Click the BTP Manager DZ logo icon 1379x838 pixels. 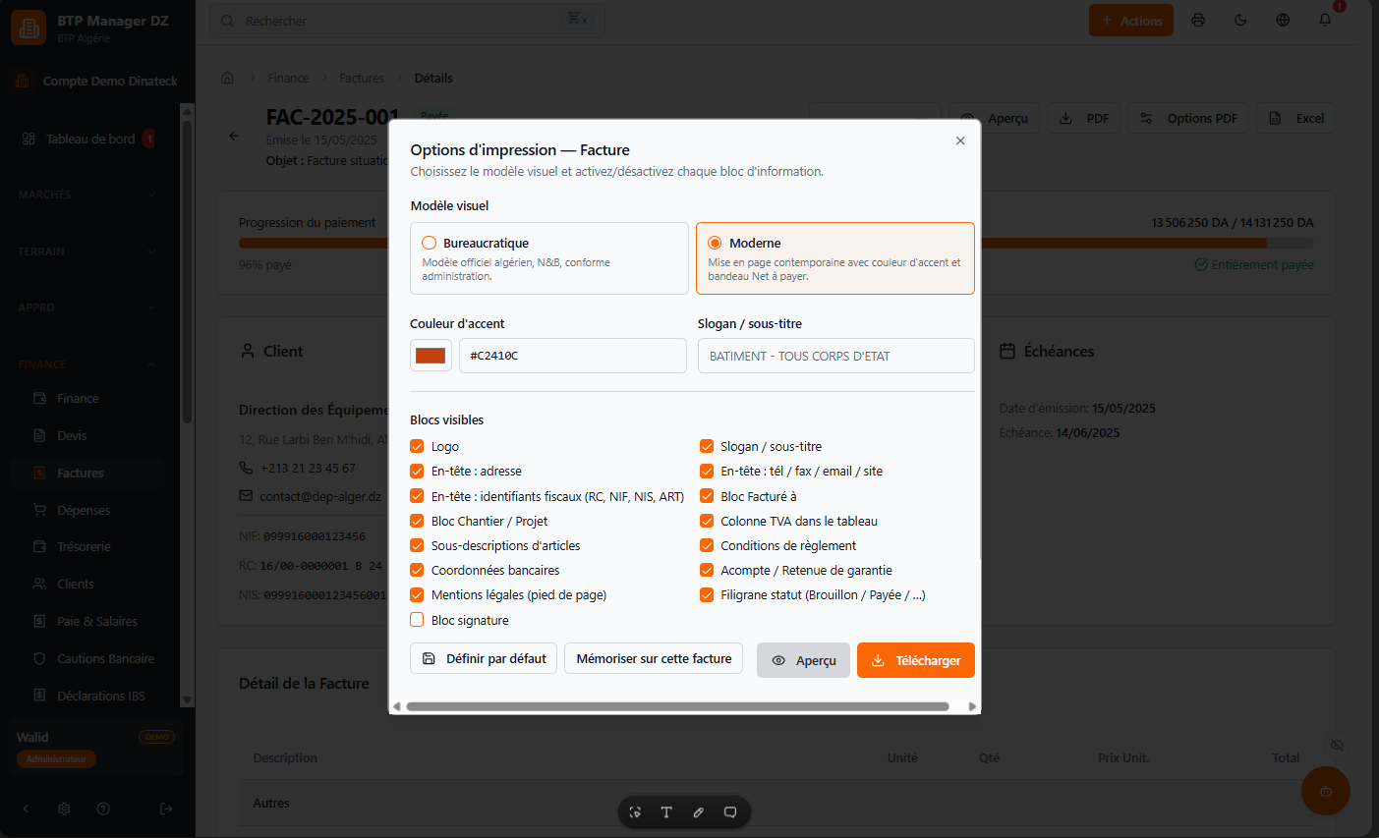(x=29, y=28)
